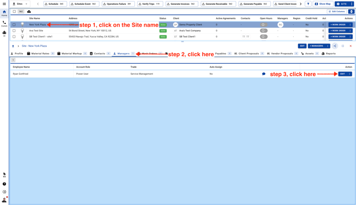Open the three-dot menu on the + MANAGERS button
The image size is (356, 205).
[327, 46]
